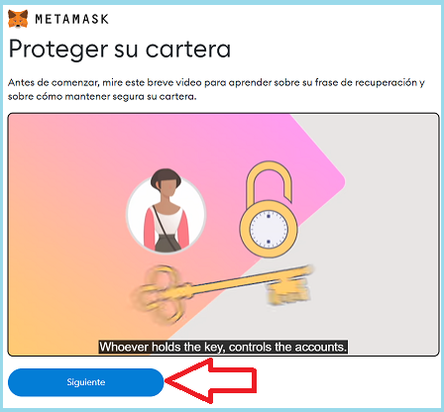Click the Siguiente button

(x=86, y=382)
